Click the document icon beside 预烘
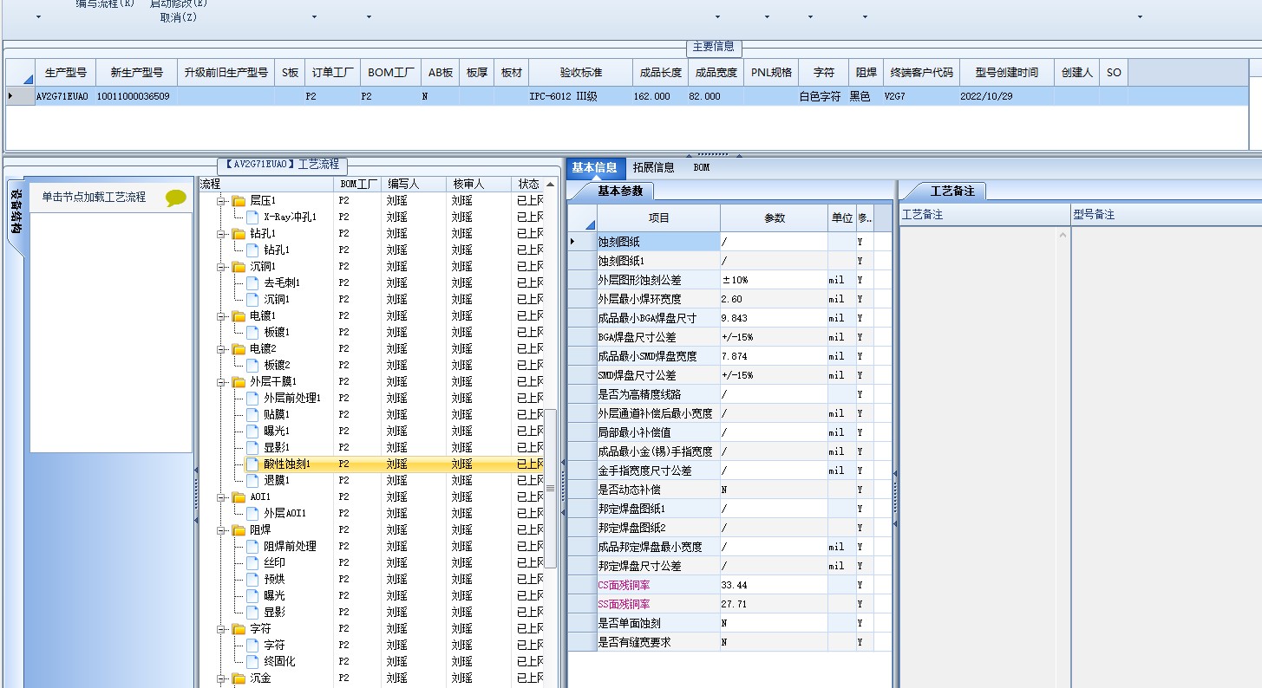This screenshot has height=688, width=1262. coord(252,579)
